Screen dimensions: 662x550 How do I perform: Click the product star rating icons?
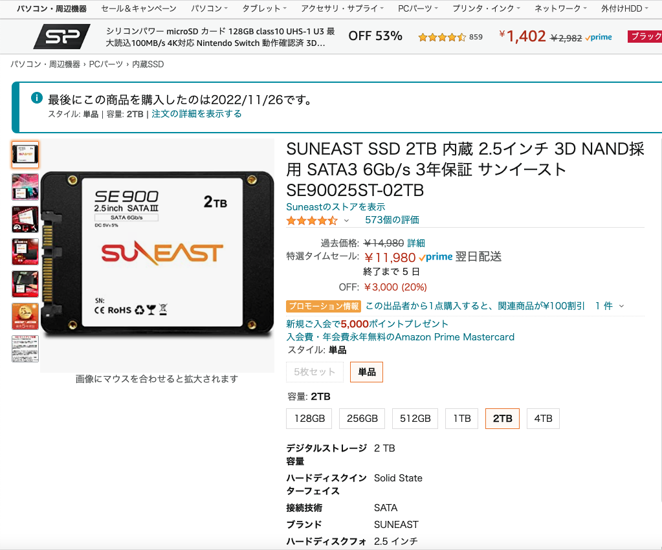312,221
